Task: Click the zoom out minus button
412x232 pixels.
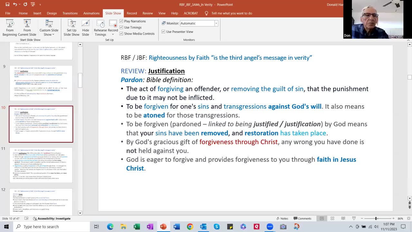Action: click(362, 218)
